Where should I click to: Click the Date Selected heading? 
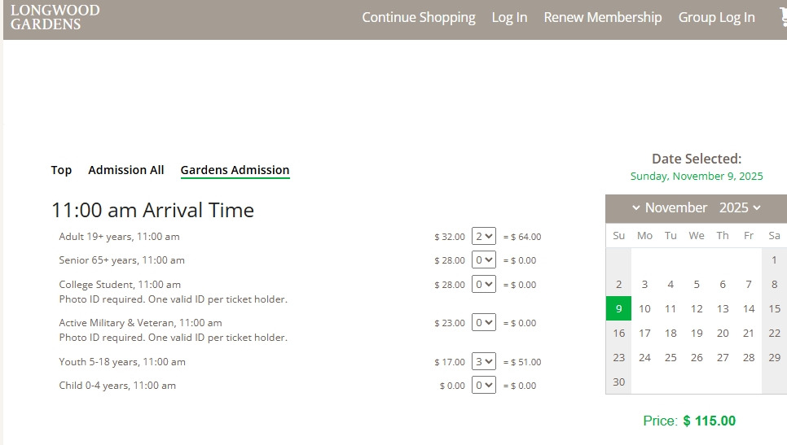coord(696,159)
